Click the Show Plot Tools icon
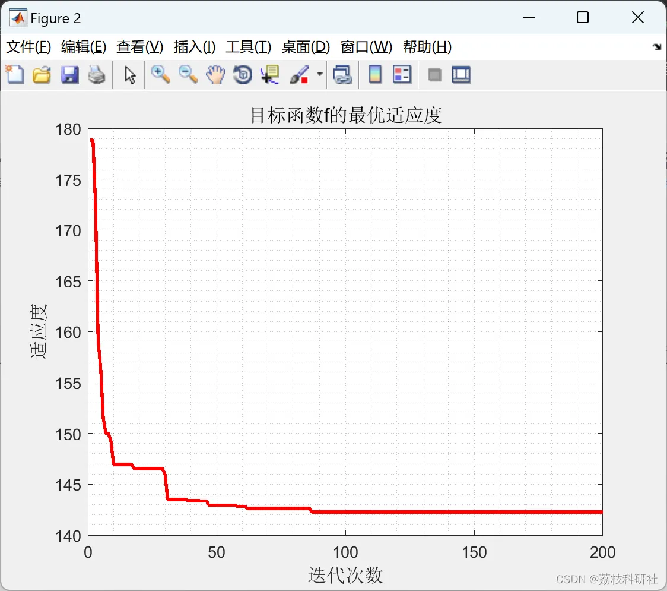 click(x=461, y=74)
